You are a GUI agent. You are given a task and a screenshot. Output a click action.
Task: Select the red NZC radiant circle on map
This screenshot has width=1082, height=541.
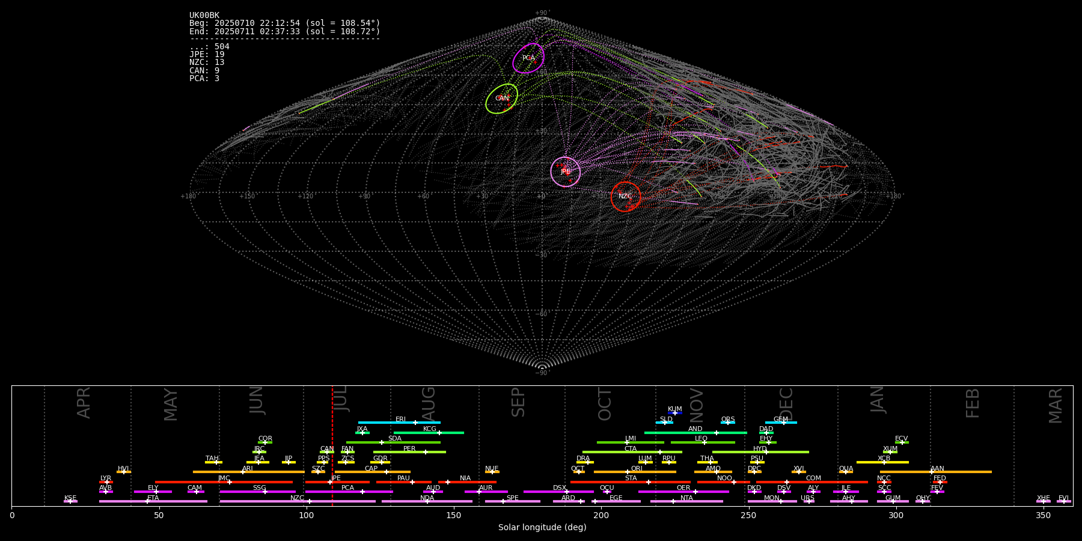pos(626,197)
